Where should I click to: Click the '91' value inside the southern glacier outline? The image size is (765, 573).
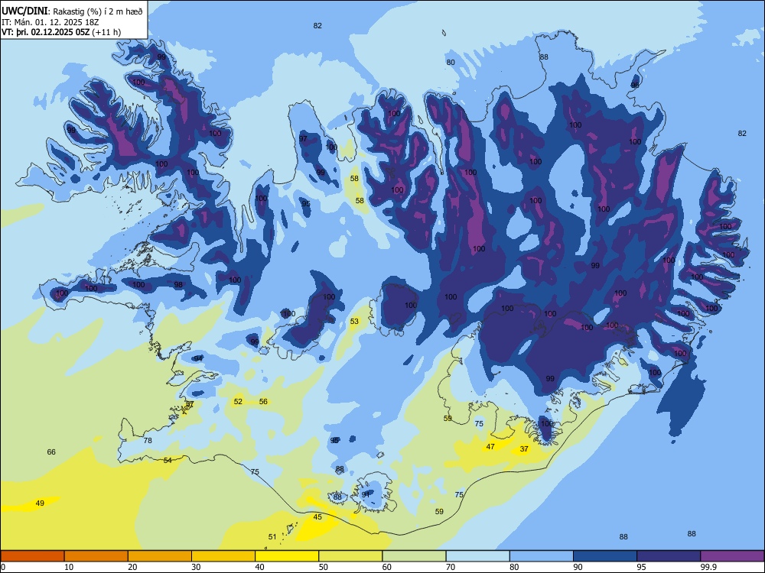(366, 494)
